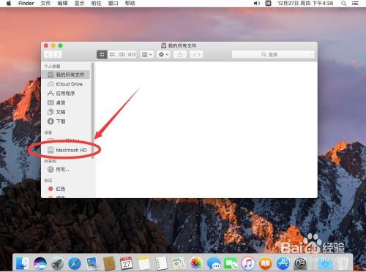Switch to Cover Flow view

tap(132, 55)
